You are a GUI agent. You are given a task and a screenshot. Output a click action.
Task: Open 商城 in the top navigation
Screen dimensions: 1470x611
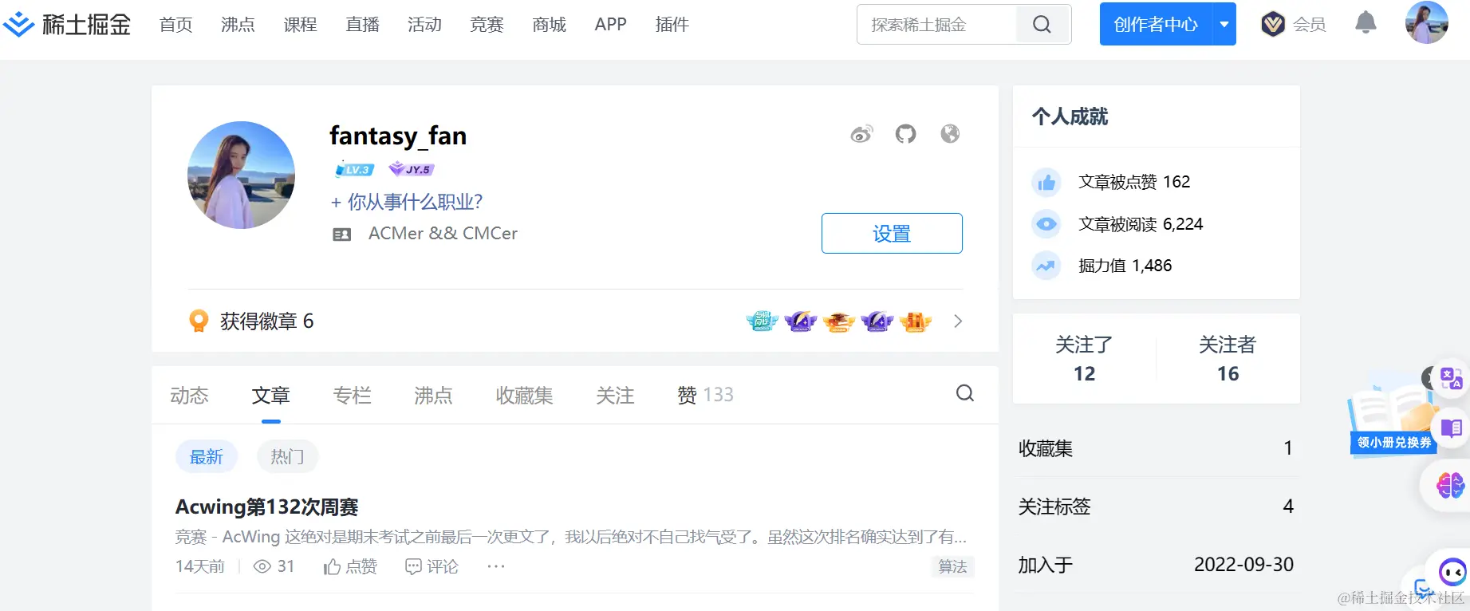click(x=549, y=25)
